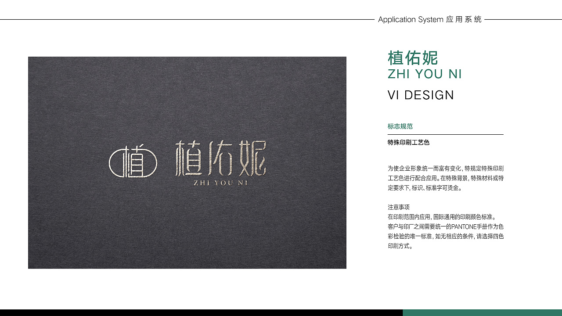Click the black footer bar segment

coord(201,313)
